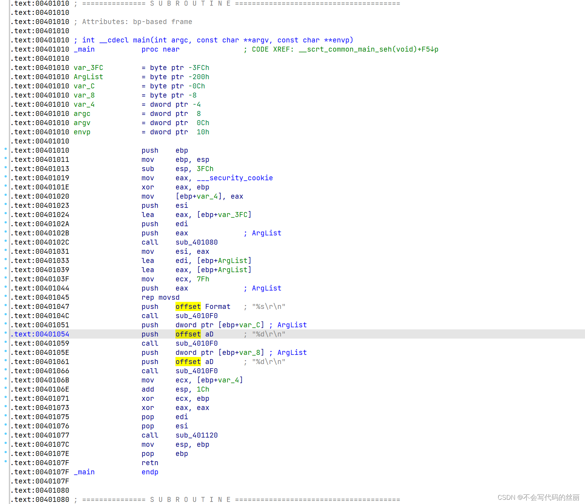Select 'lea eax, [ebp+var_3FC]' line
The image size is (585, 504).
pos(197,215)
